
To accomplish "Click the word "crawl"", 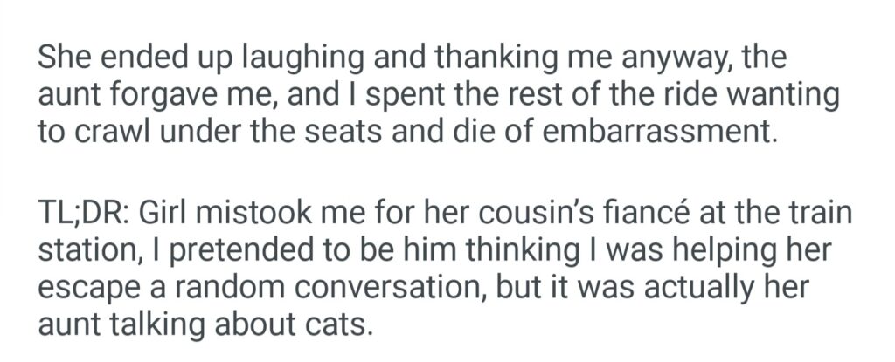I will pyautogui.click(x=117, y=132).
